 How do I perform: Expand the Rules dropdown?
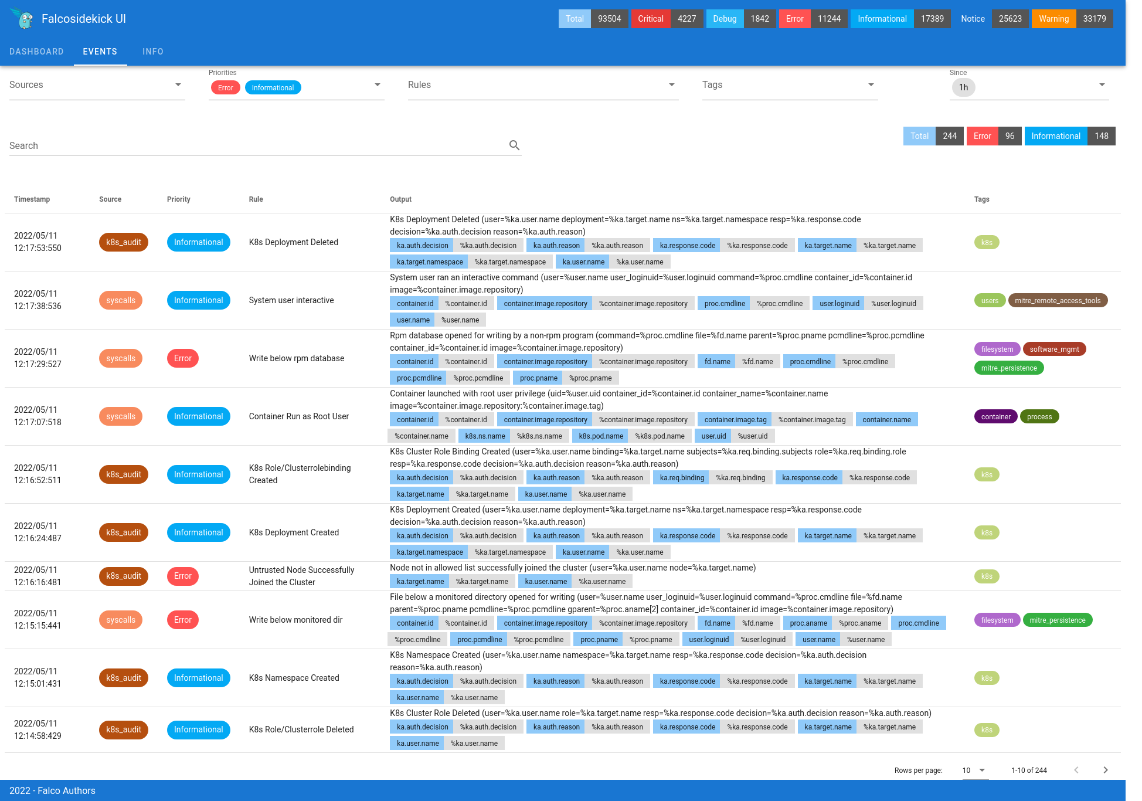click(x=542, y=85)
